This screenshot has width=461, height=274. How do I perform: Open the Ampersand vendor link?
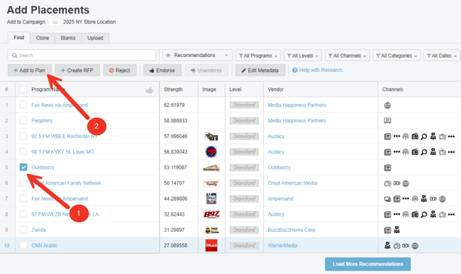tap(281, 198)
